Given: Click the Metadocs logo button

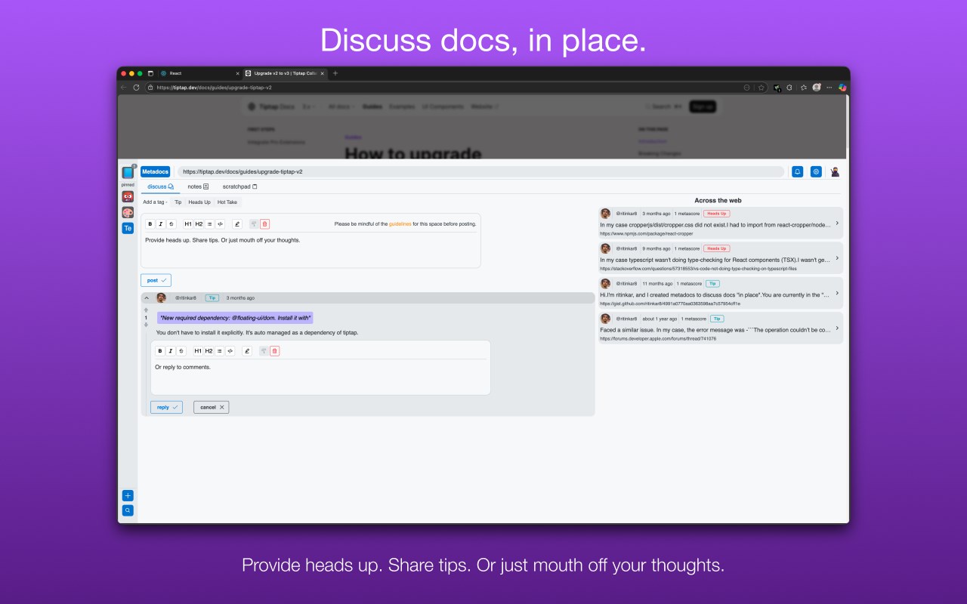Looking at the screenshot, I should pos(155,172).
